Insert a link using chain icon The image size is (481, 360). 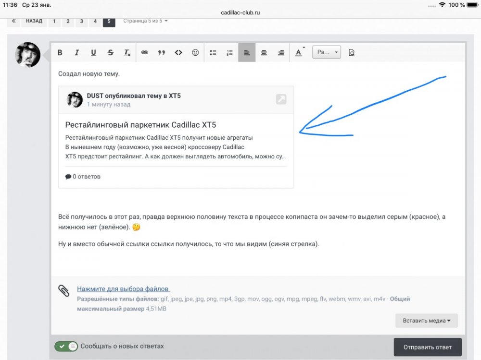point(144,53)
